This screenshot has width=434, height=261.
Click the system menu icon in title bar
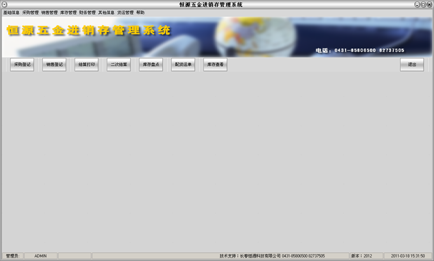4,4
